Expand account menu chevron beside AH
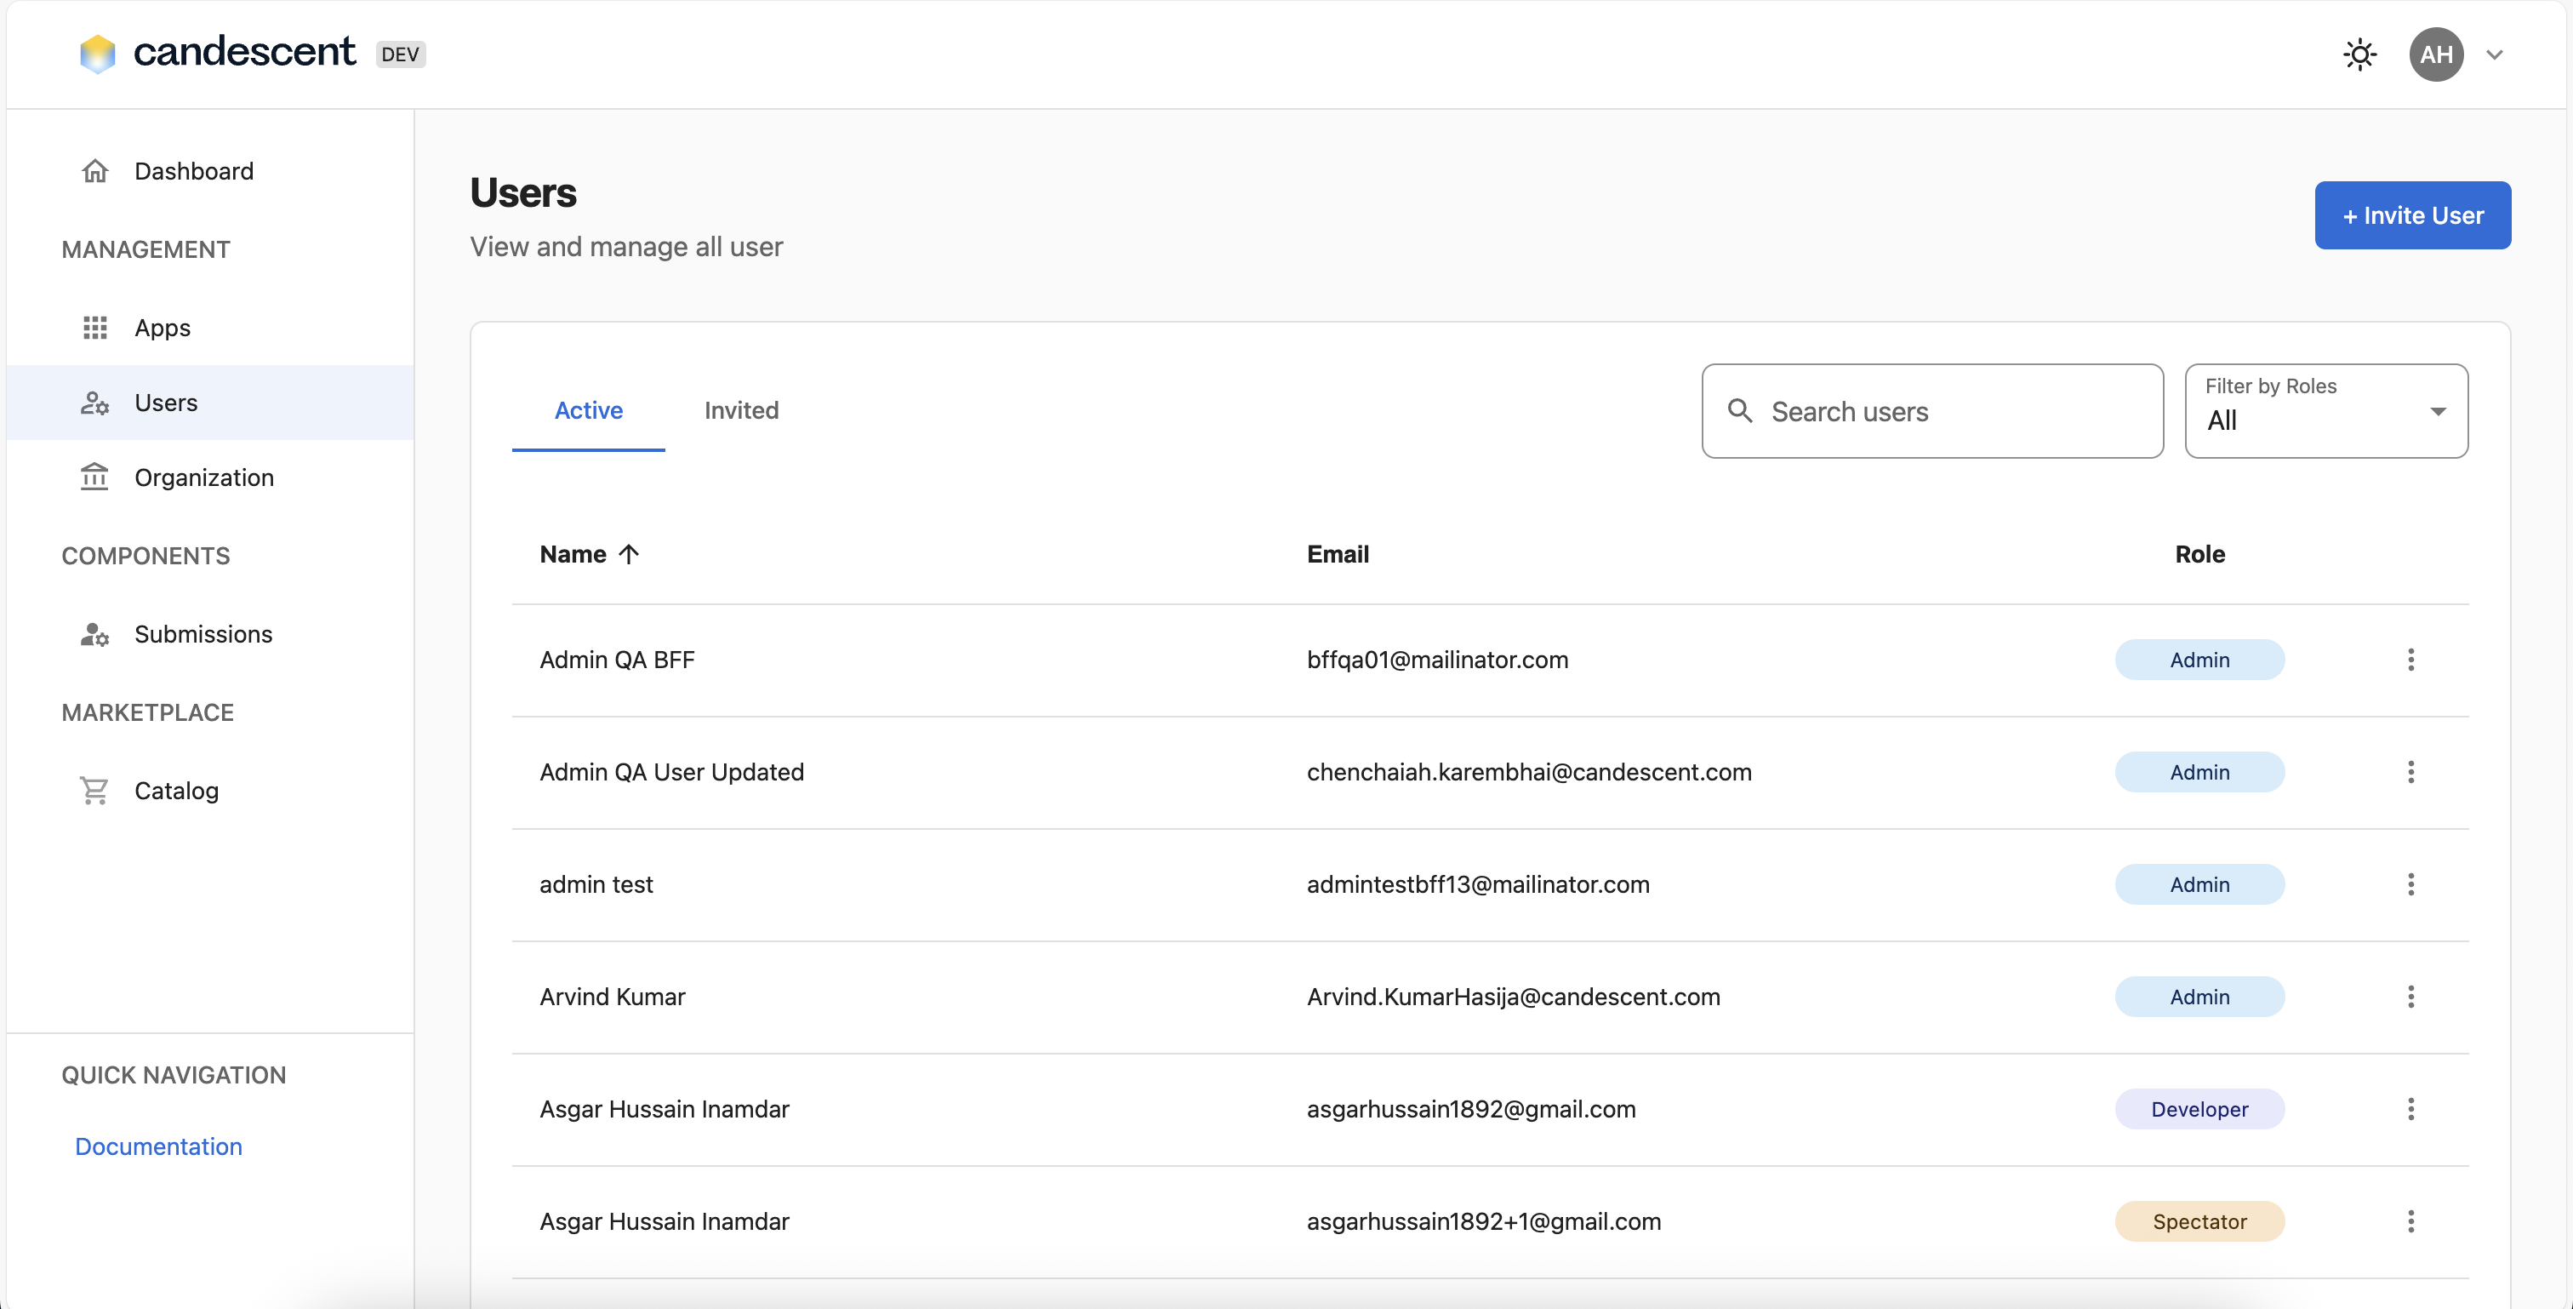 [x=2494, y=55]
